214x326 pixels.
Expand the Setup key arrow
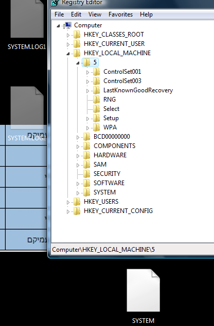point(87,119)
